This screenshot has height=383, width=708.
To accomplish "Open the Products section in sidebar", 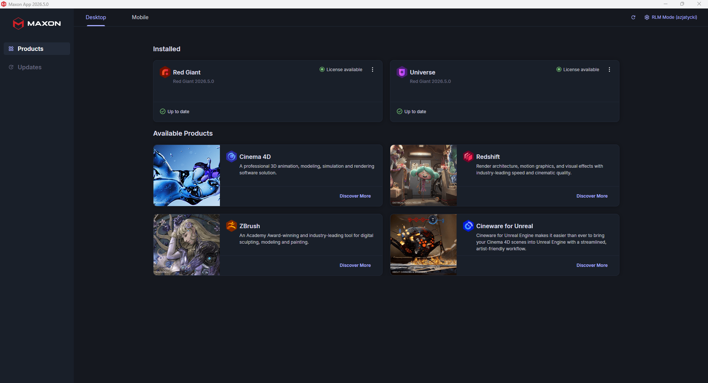I will (x=37, y=49).
